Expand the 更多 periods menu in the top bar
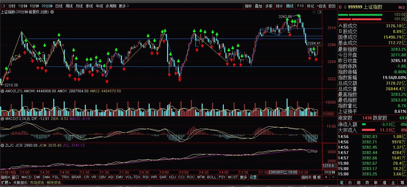Screen dimensions: 407x187 pyautogui.click(x=124, y=6)
